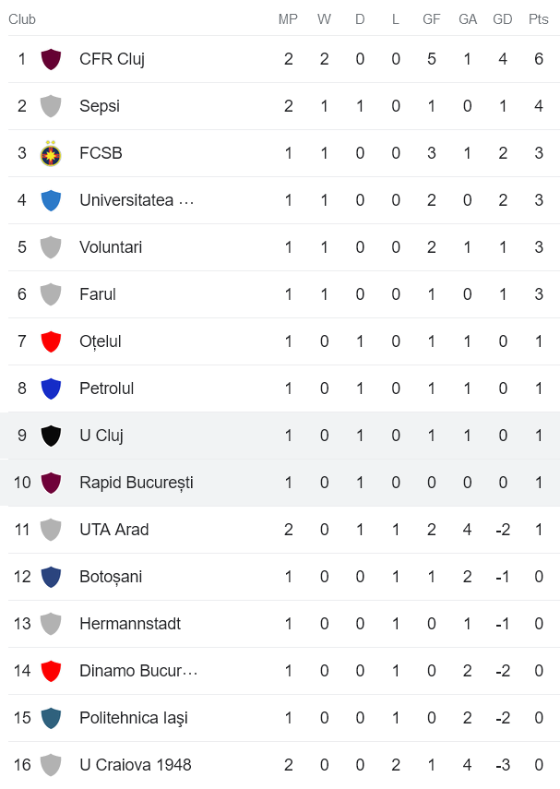Select the Universitatea blue shield icon
This screenshot has width=560, height=789.
pyautogui.click(x=53, y=199)
